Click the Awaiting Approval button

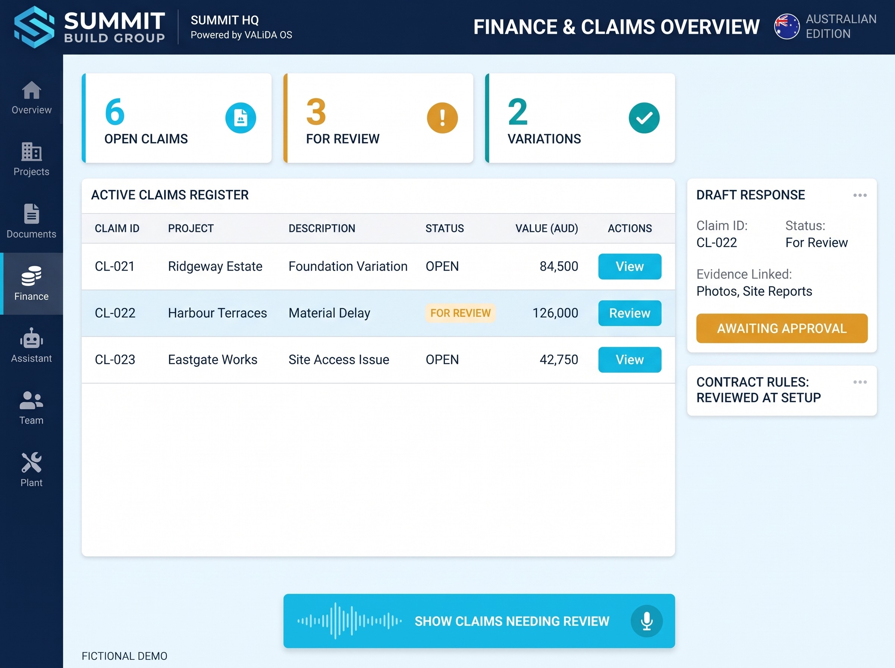782,328
